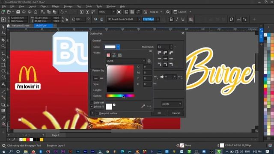Select the Rectangle tool in the toolbox
The image size is (274, 154).
click(3, 65)
